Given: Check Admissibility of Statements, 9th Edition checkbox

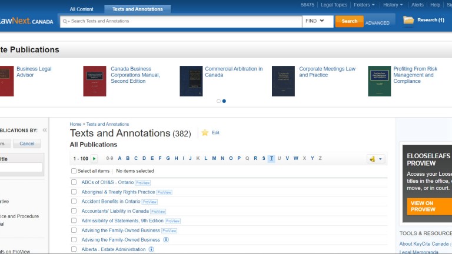Looking at the screenshot, I should coord(74,220).
